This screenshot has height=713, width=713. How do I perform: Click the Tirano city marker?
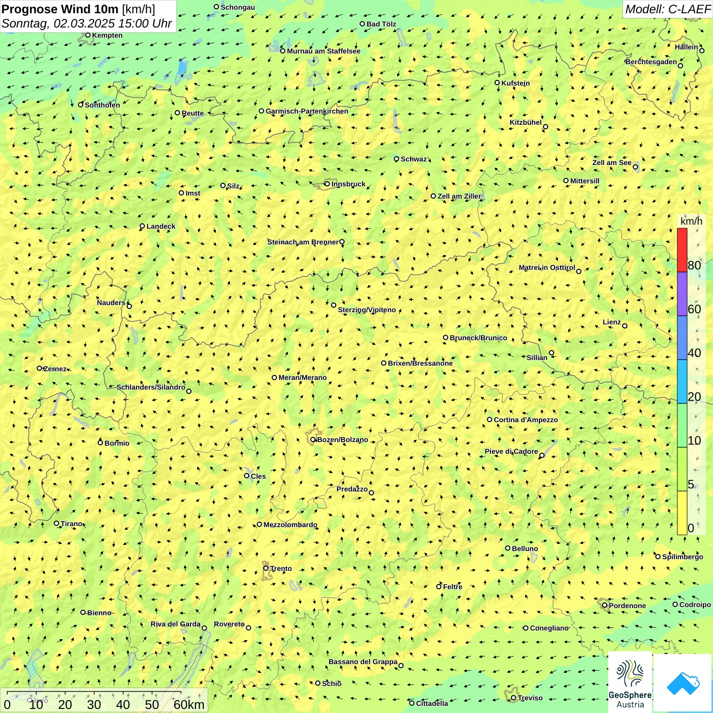click(57, 523)
